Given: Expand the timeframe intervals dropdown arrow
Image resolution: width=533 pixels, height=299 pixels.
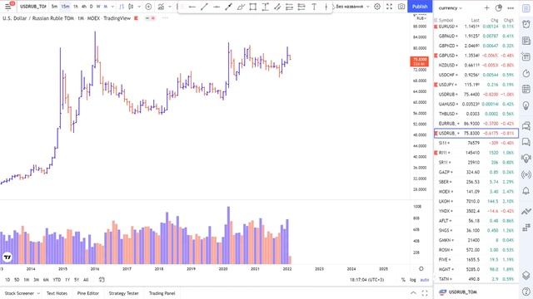Looking at the screenshot, I should pyautogui.click(x=112, y=7).
